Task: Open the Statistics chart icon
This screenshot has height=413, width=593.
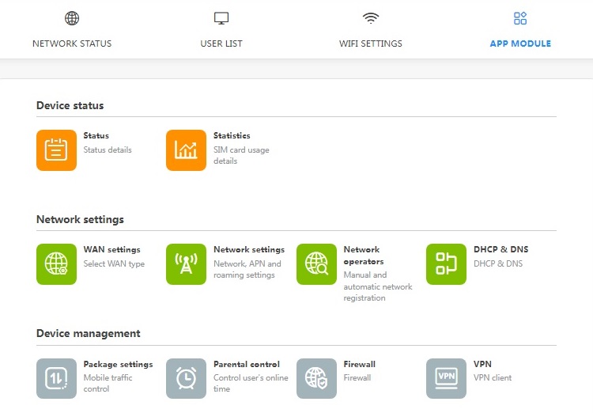Action: [186, 150]
